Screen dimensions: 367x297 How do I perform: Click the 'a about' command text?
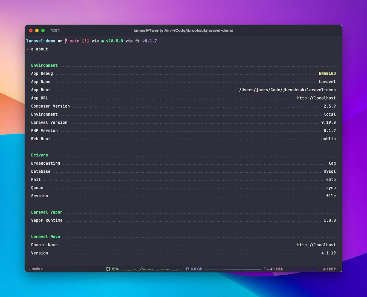pos(39,49)
